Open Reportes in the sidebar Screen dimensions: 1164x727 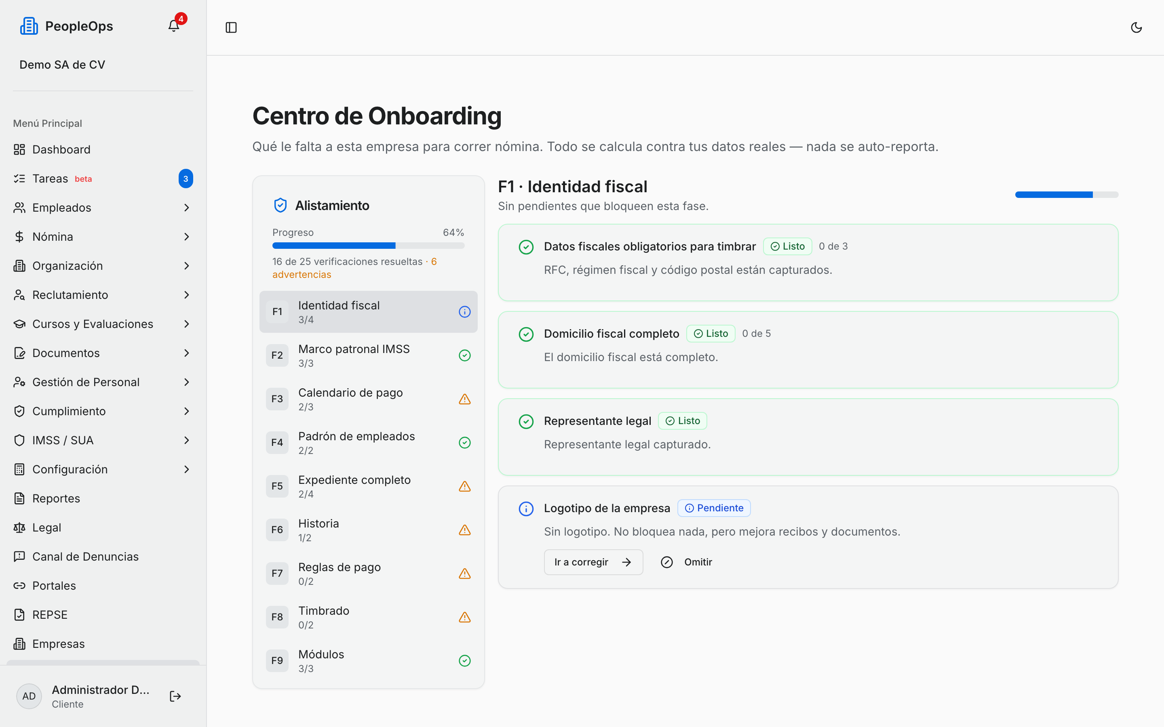pyautogui.click(x=103, y=499)
